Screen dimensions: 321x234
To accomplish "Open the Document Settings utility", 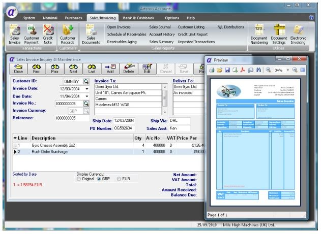I will [279, 35].
